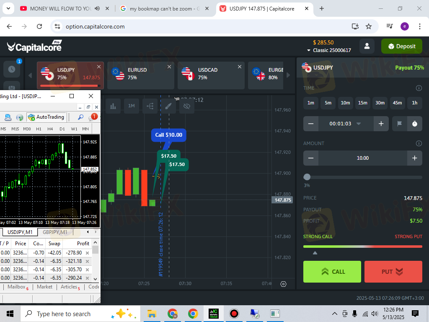Click the green CALL button
Image resolution: width=429 pixels, height=322 pixels.
(332, 272)
